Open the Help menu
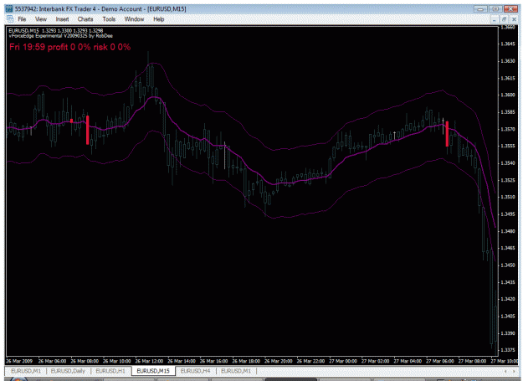 coord(159,19)
